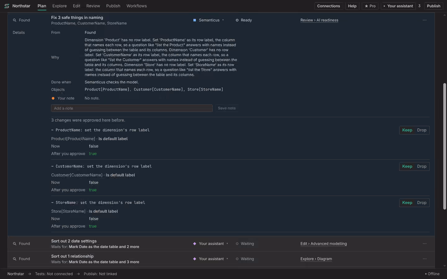Keep the ProductName row label change

pyautogui.click(x=407, y=130)
